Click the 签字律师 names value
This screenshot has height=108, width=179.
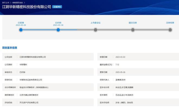click(124, 95)
